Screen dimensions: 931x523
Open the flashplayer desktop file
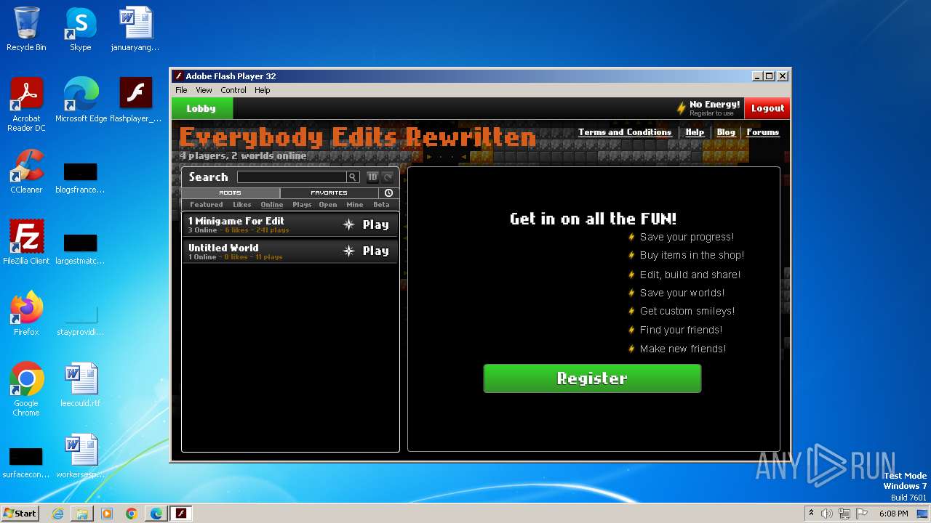(135, 100)
